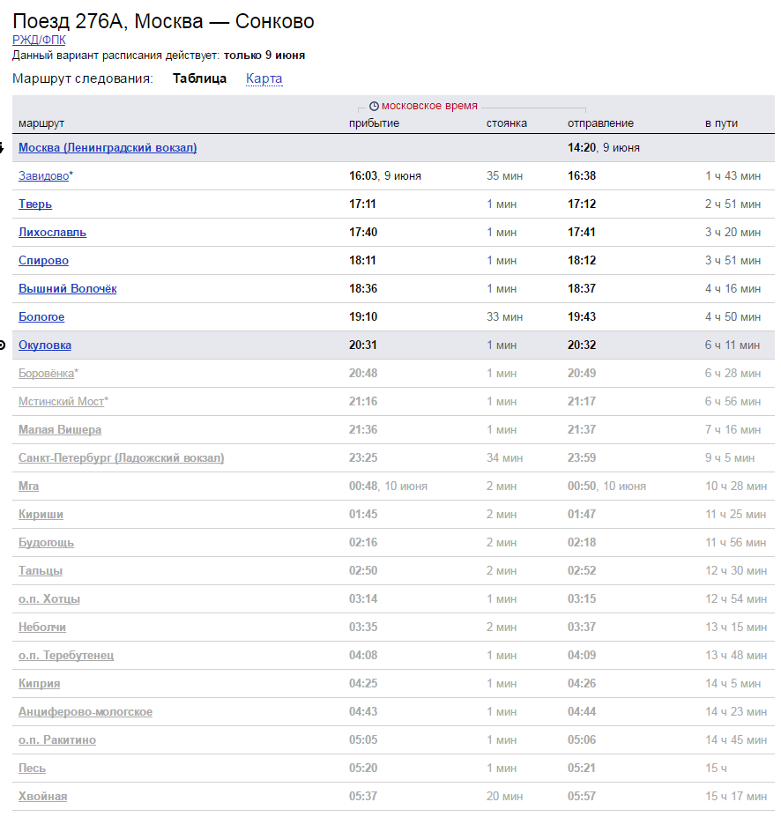
Task: Click the Боровёнка station link
Action: (46, 374)
